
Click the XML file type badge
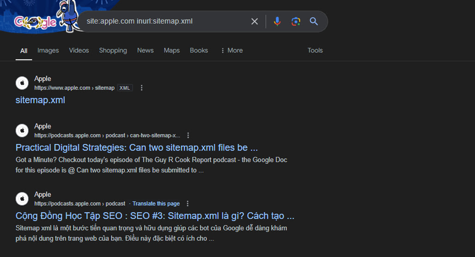coord(124,88)
